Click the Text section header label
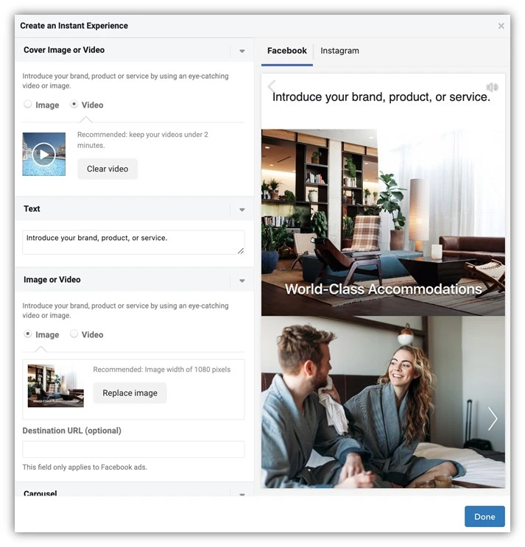 click(x=32, y=208)
